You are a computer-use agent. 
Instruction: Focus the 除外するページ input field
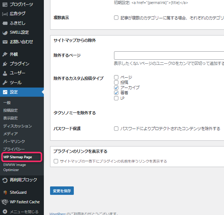(x=169, y=55)
